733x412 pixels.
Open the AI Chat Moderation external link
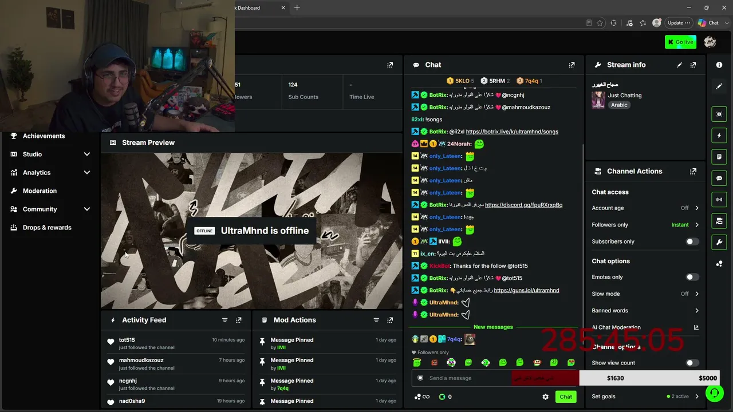696,327
